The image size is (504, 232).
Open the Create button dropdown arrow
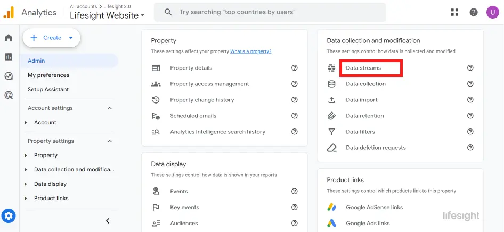pos(71,38)
